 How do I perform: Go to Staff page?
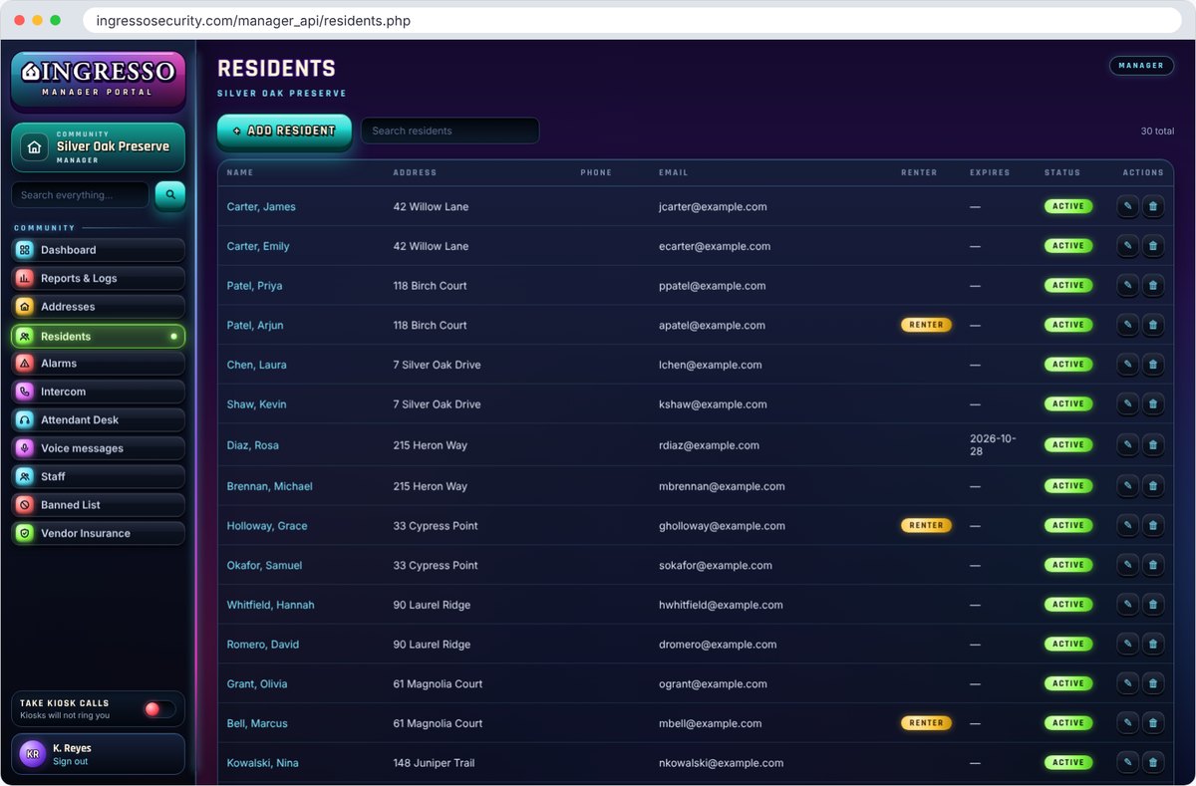[98, 477]
